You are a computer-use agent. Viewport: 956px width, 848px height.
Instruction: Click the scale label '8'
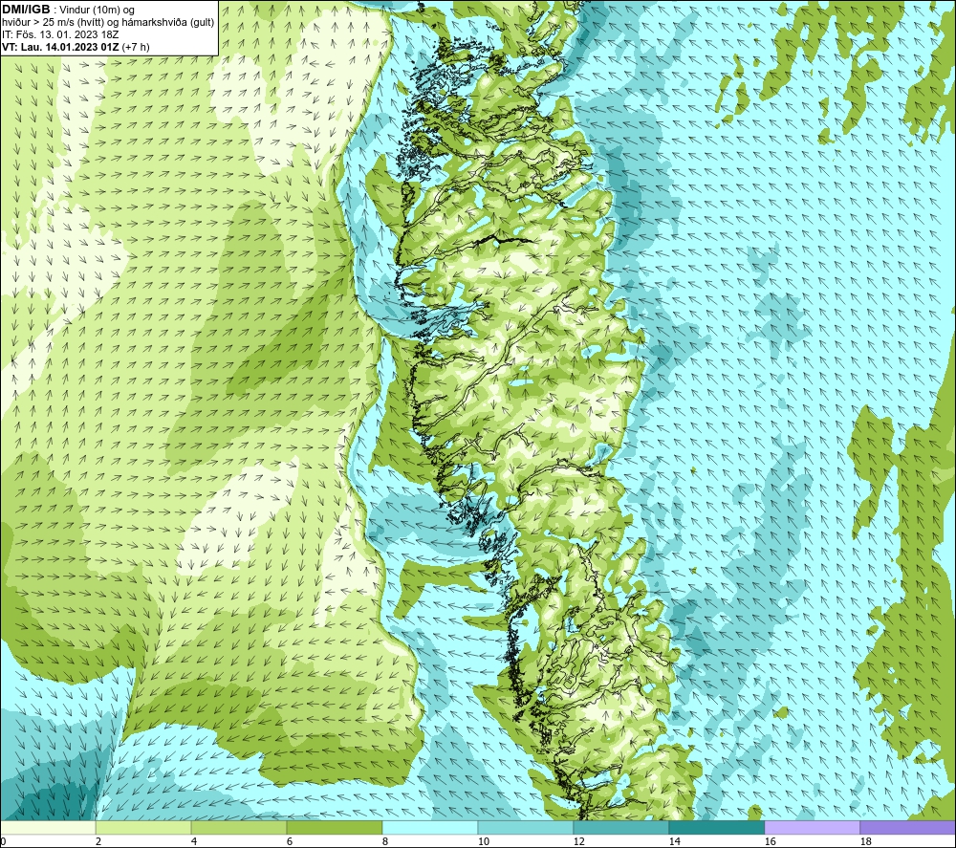pyautogui.click(x=385, y=842)
